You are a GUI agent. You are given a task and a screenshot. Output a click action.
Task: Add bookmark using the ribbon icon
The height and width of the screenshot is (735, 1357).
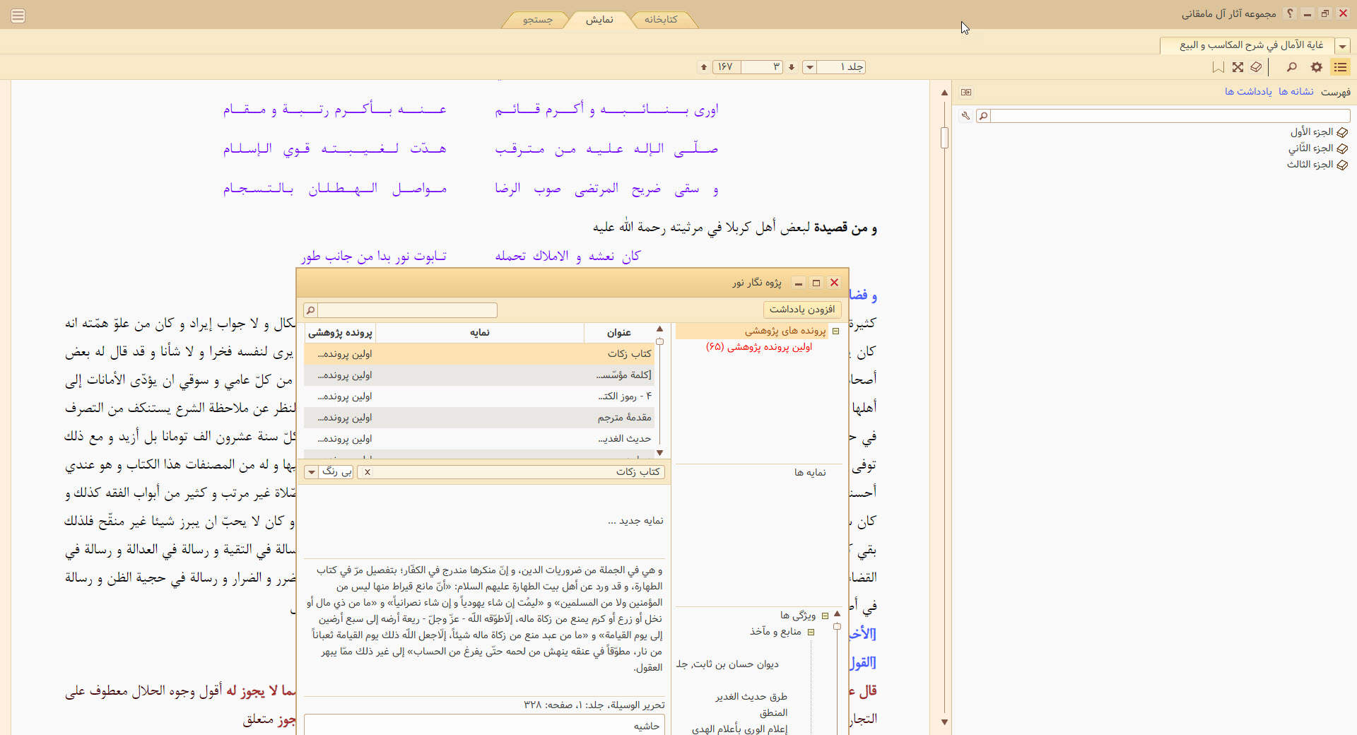coord(1218,67)
